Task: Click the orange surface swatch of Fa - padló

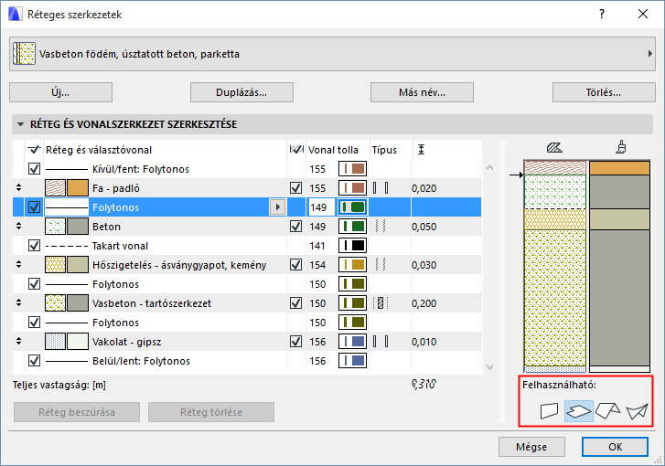Action: (x=78, y=188)
